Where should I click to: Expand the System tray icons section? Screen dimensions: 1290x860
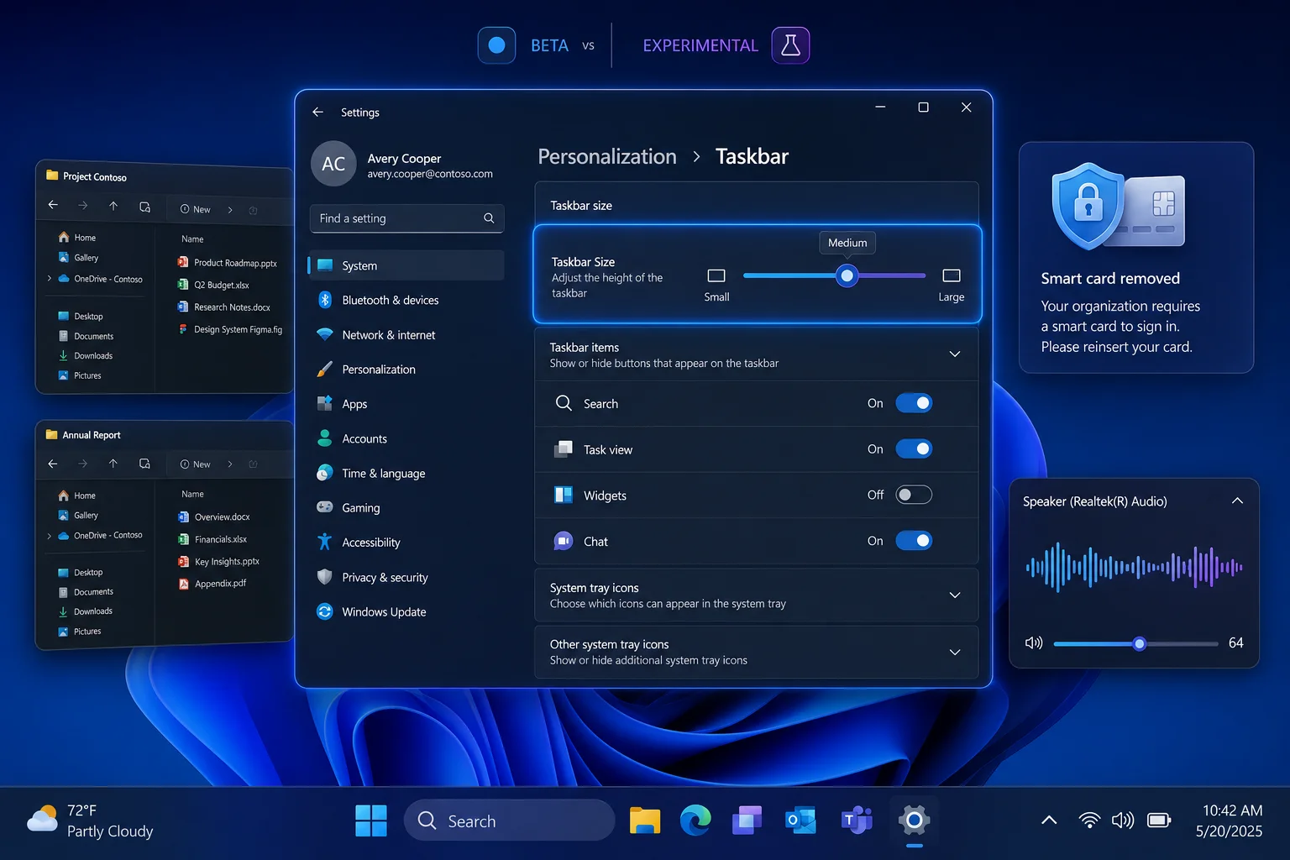pos(955,595)
